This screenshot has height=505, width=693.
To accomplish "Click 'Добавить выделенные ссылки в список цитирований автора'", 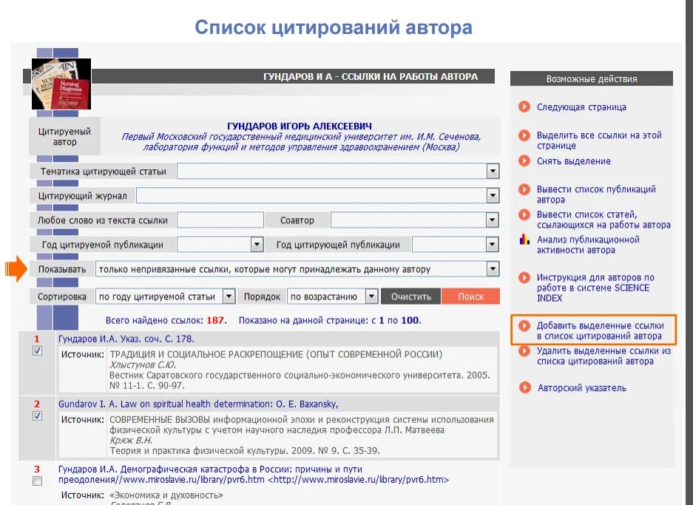I will [601, 331].
